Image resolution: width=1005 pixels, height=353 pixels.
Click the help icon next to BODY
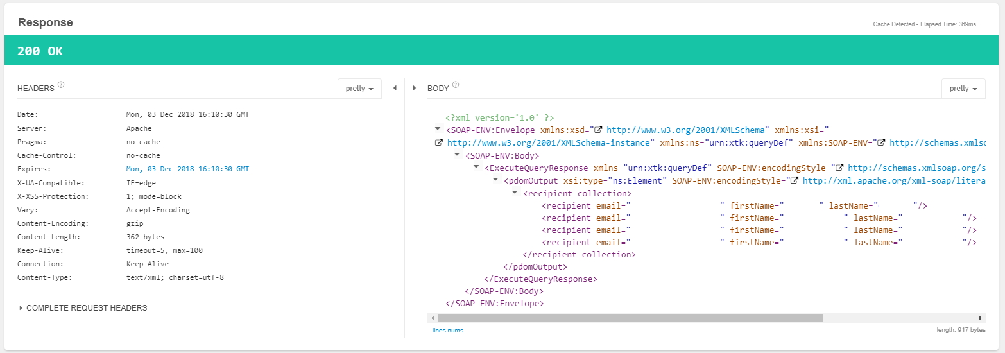pyautogui.click(x=456, y=85)
